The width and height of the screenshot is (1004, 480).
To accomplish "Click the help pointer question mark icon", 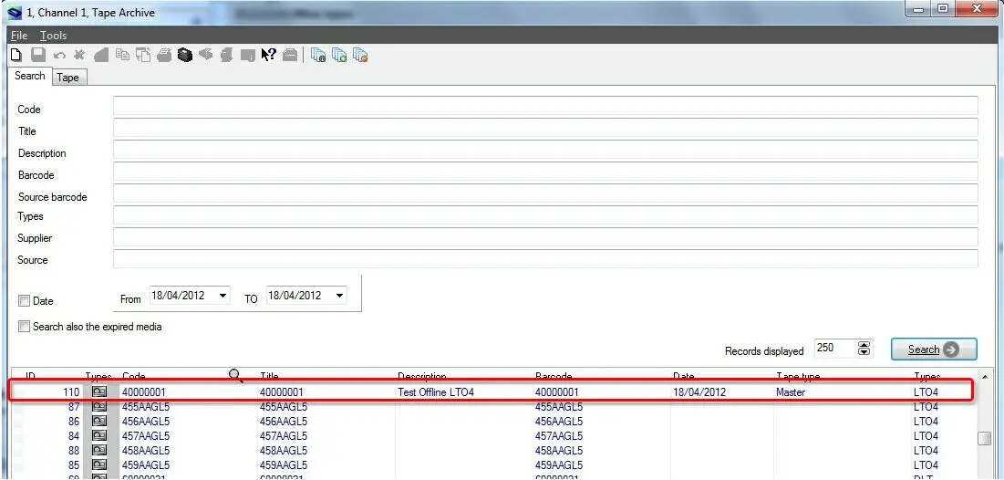I will click(x=268, y=56).
